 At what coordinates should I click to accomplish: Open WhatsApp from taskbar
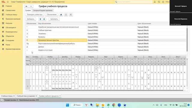108,105
